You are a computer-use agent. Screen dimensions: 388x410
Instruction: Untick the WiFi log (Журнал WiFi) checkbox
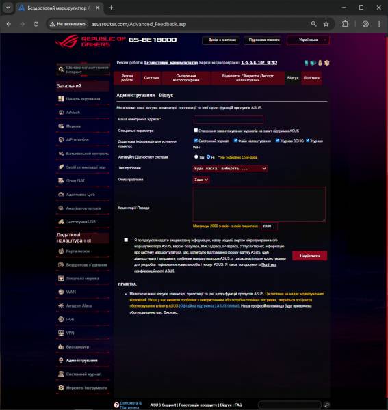click(x=308, y=141)
